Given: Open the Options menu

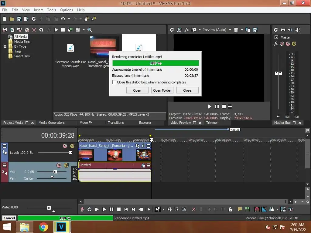Looking at the screenshot, I should (x=67, y=10).
